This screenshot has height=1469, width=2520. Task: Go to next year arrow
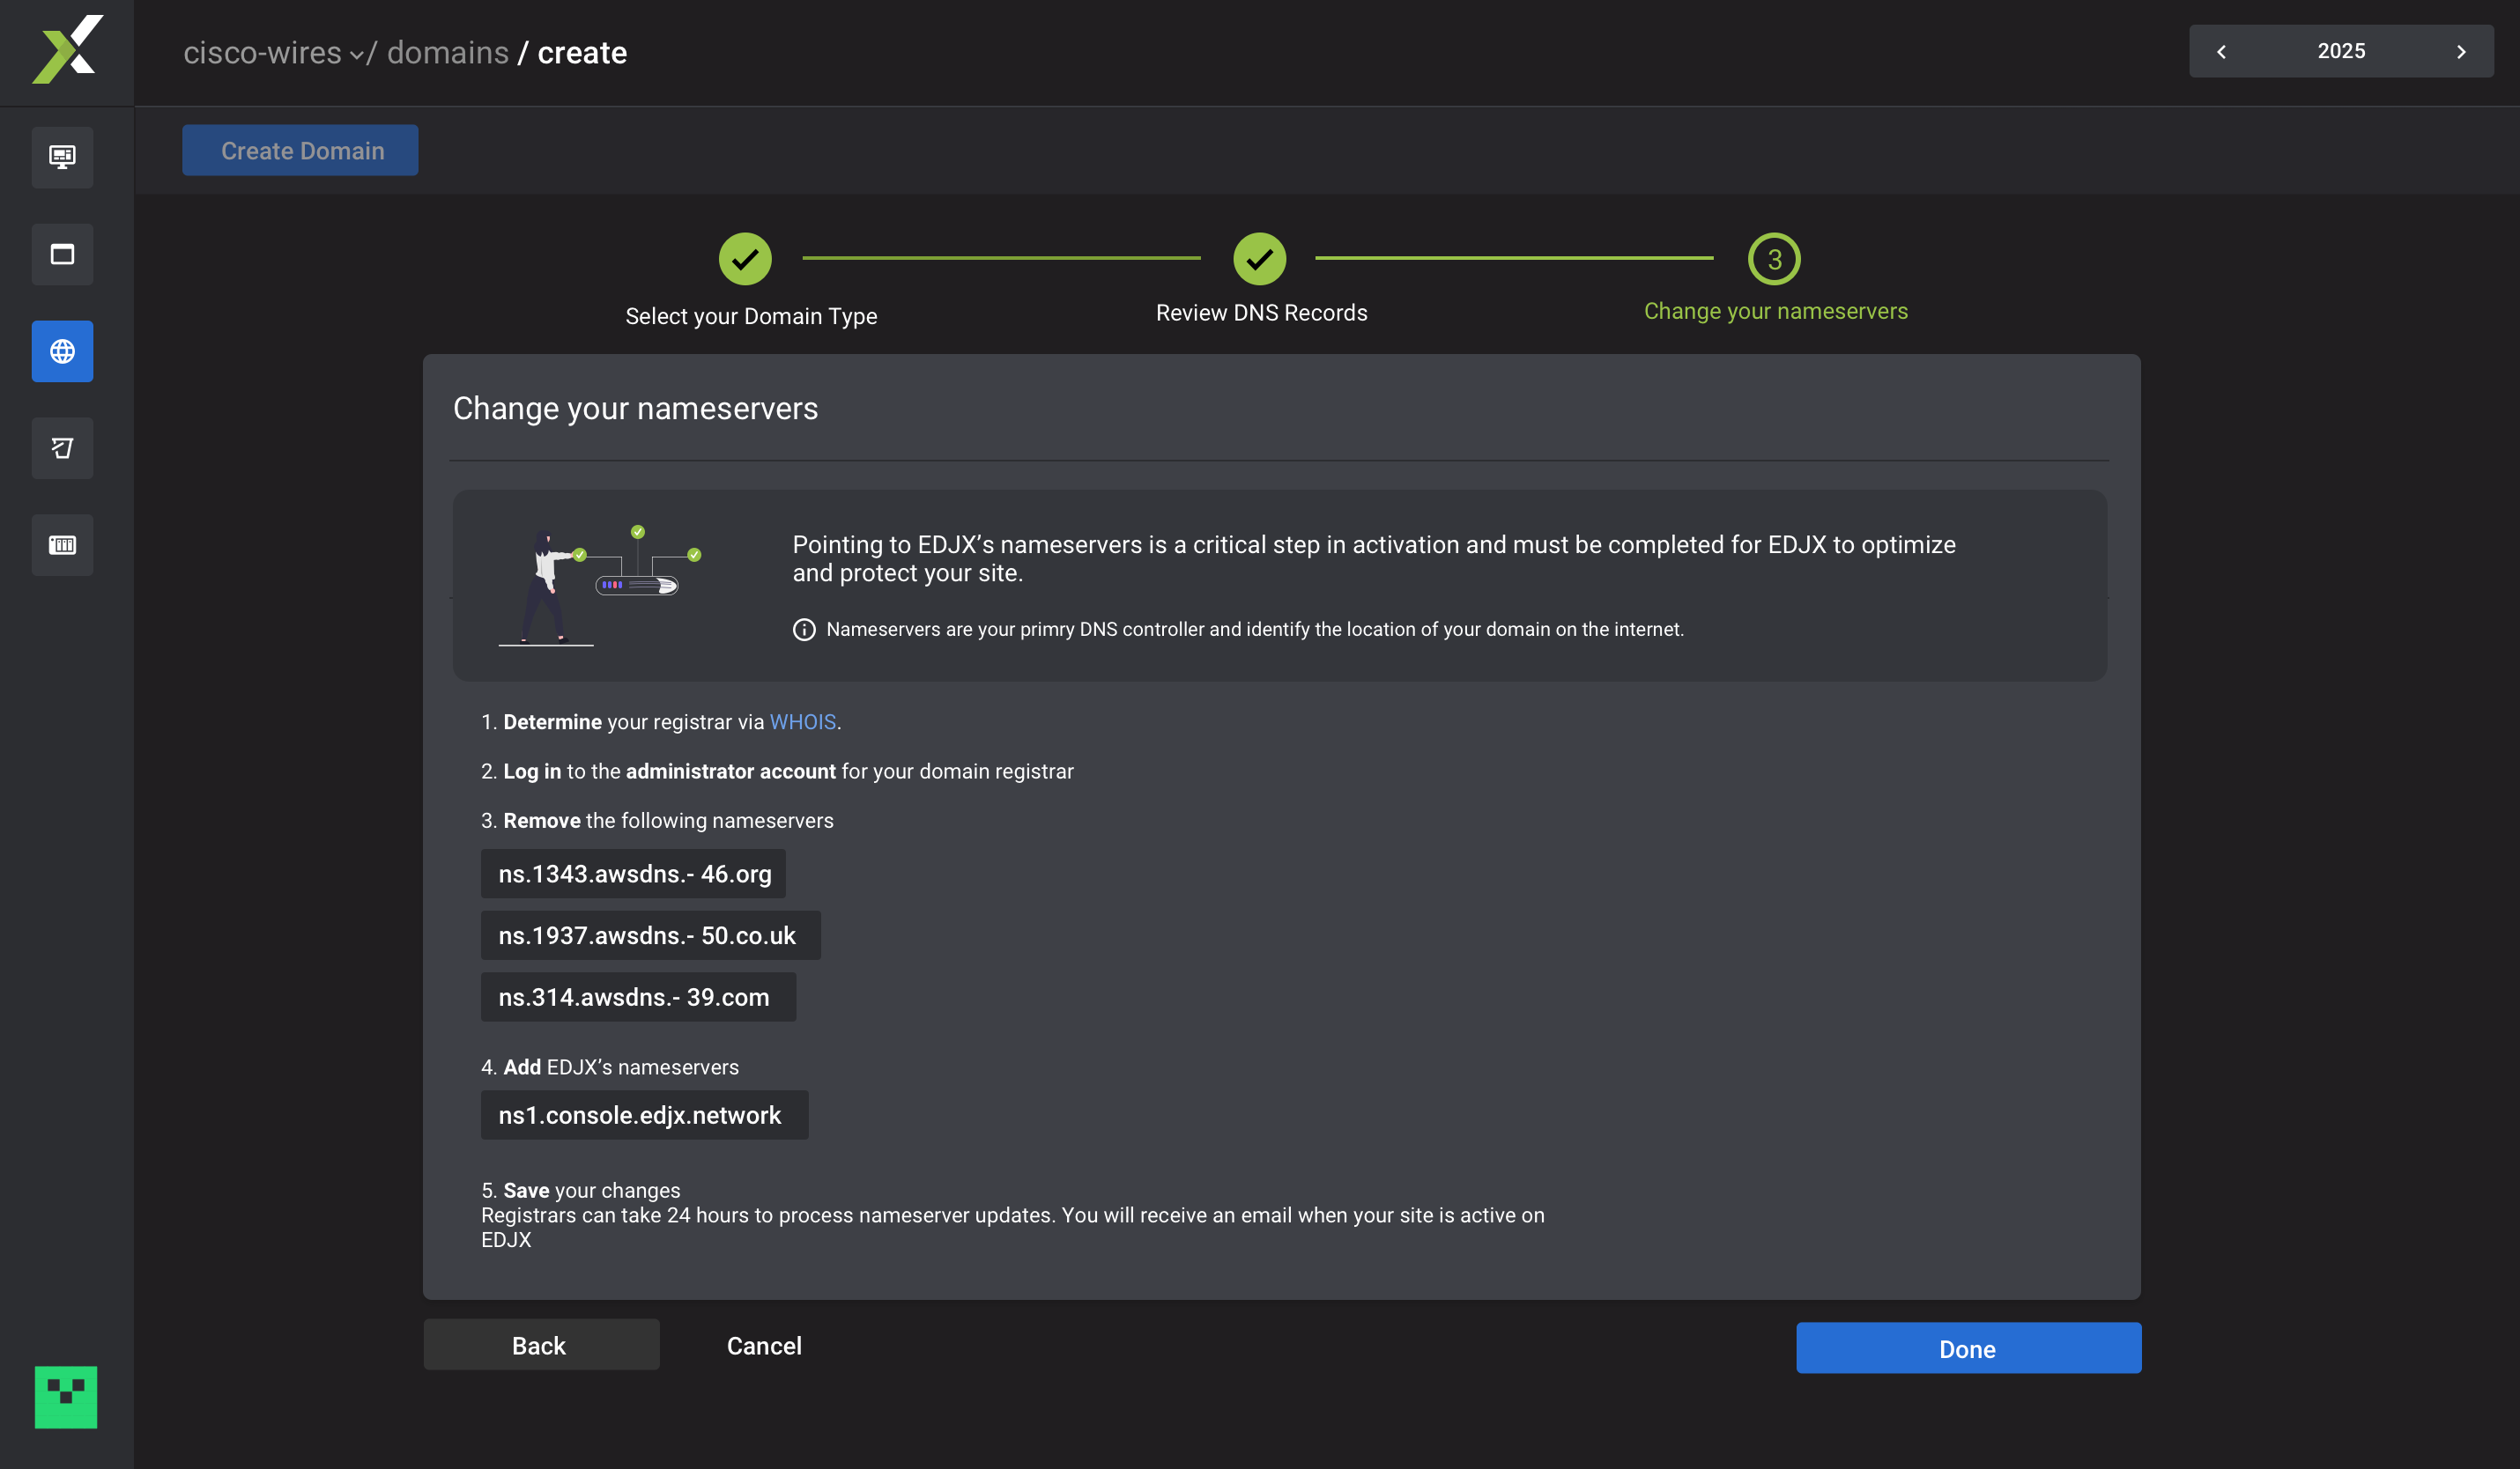tap(2461, 51)
